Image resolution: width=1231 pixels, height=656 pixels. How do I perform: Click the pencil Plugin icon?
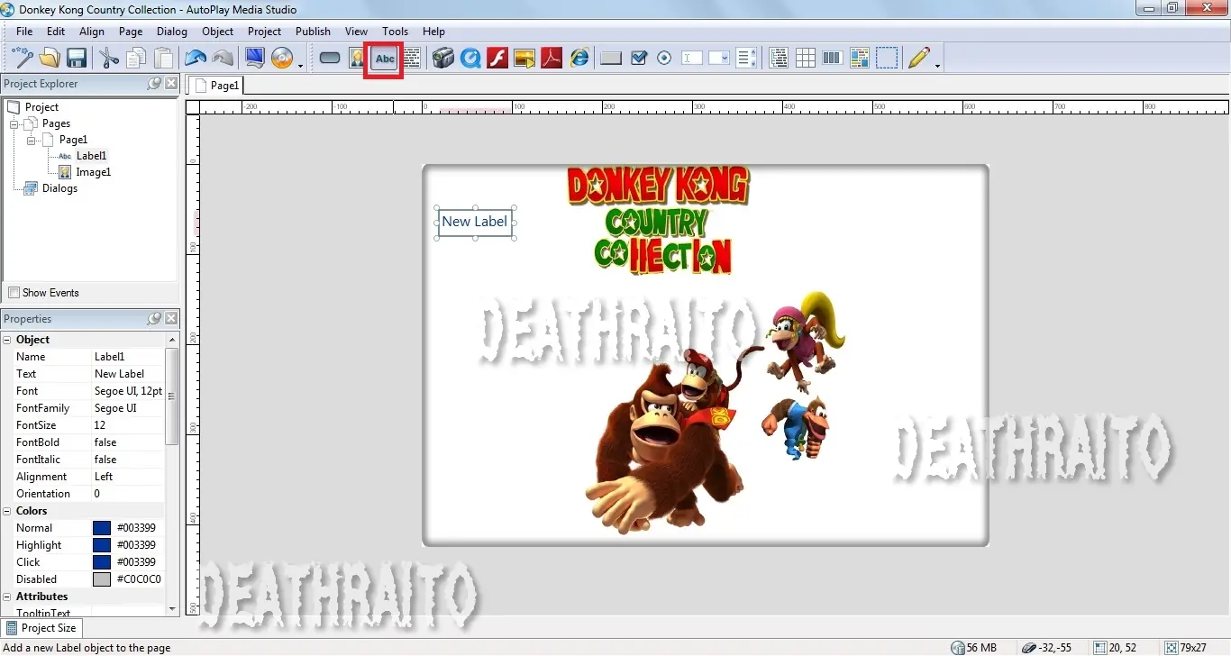919,59
